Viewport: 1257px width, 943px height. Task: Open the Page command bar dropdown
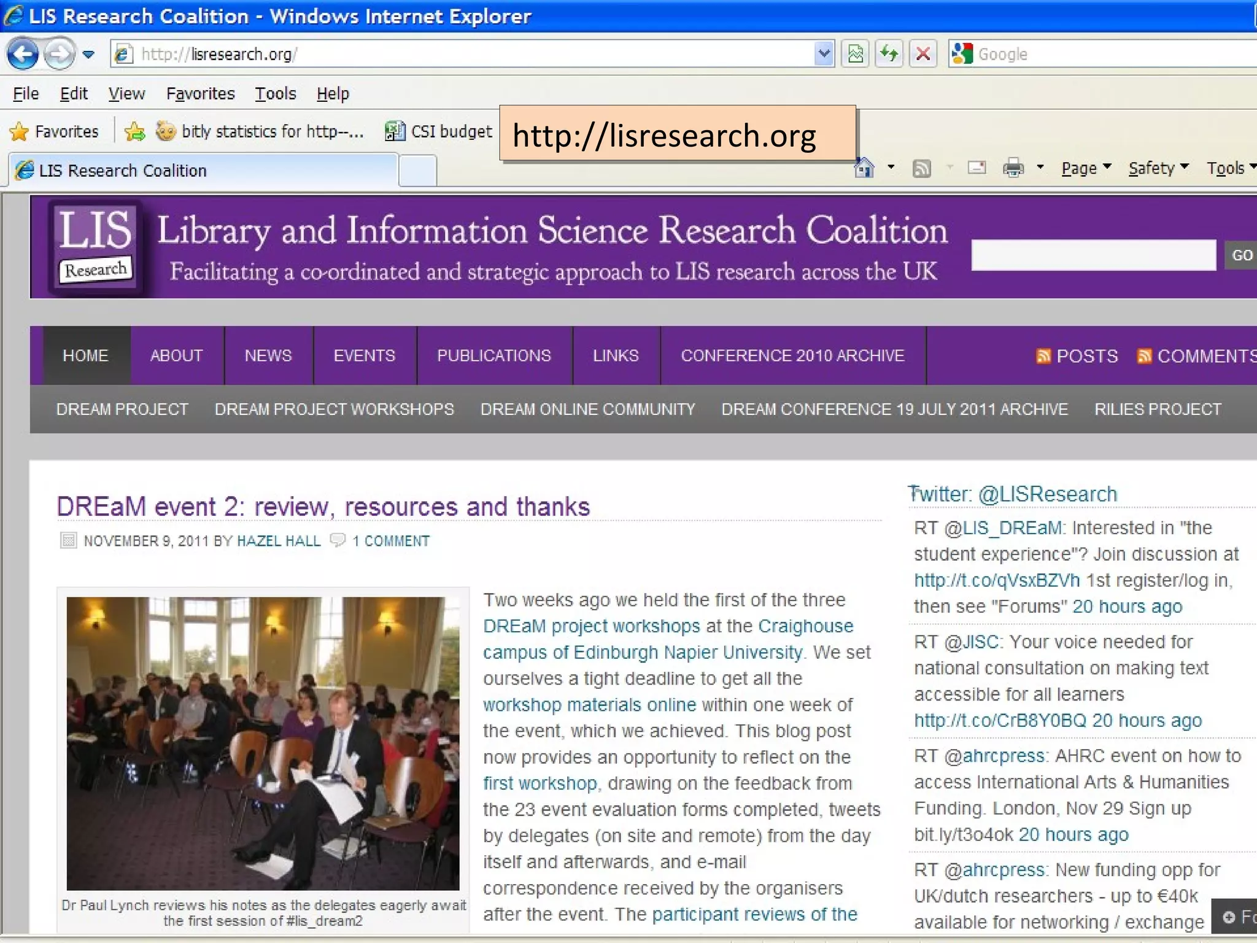(1086, 168)
